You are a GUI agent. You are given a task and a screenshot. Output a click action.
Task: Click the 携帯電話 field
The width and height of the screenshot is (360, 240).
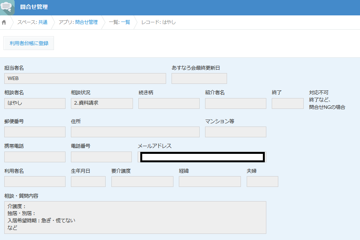(35, 157)
